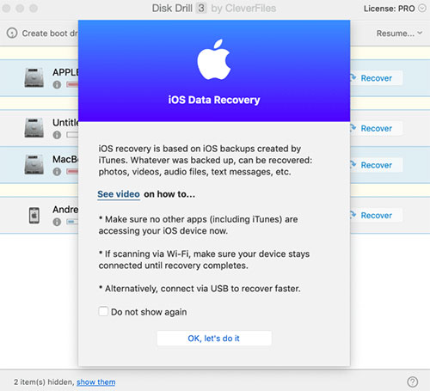Check the Do not show again checkbox

tap(103, 311)
